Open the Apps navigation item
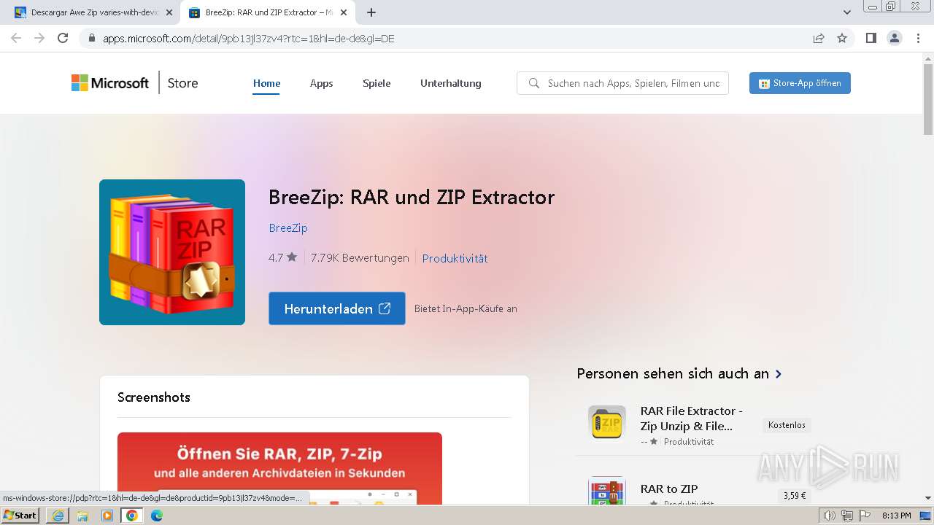Screen dimensions: 934x525 click(321, 83)
